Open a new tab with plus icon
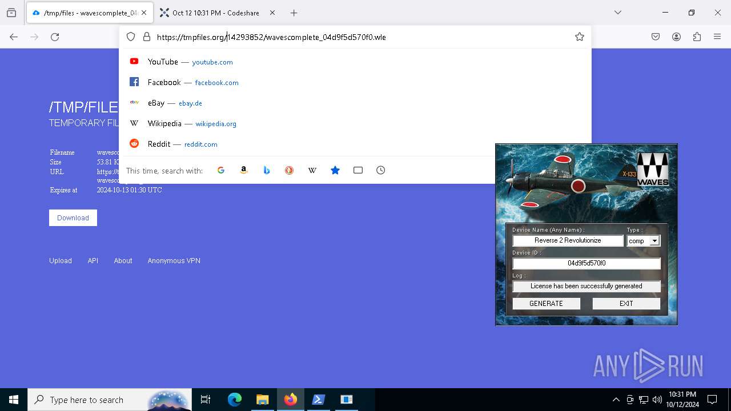The image size is (731, 411). pyautogui.click(x=294, y=13)
